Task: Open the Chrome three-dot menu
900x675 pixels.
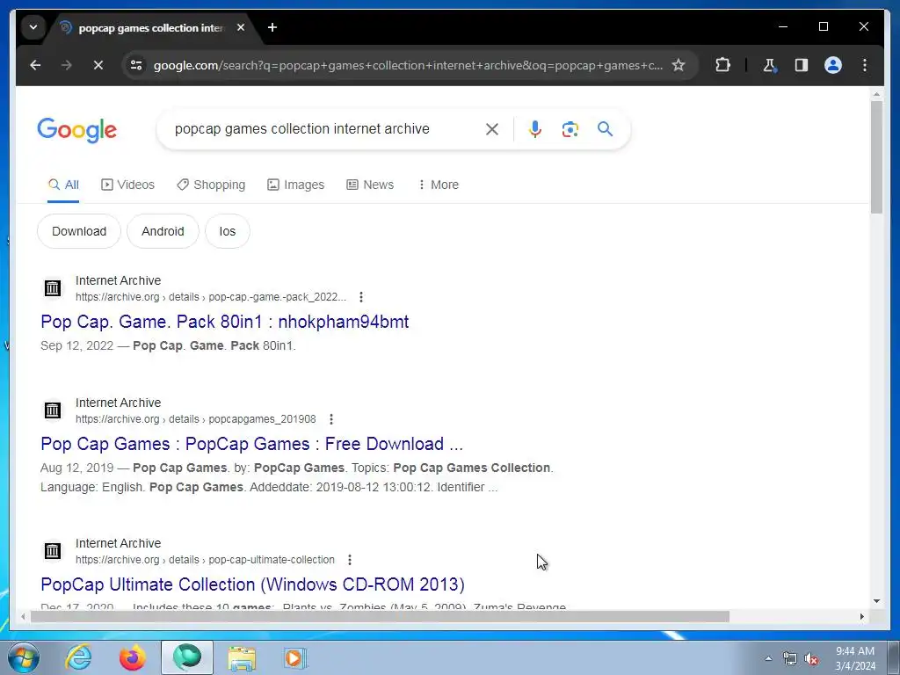Action: point(865,65)
